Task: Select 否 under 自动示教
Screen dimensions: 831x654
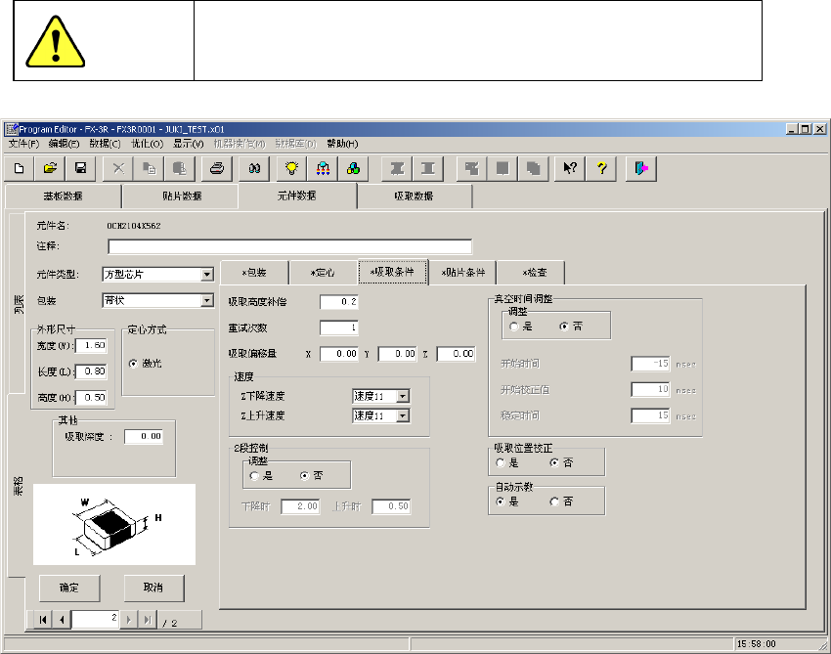Action: (555, 501)
